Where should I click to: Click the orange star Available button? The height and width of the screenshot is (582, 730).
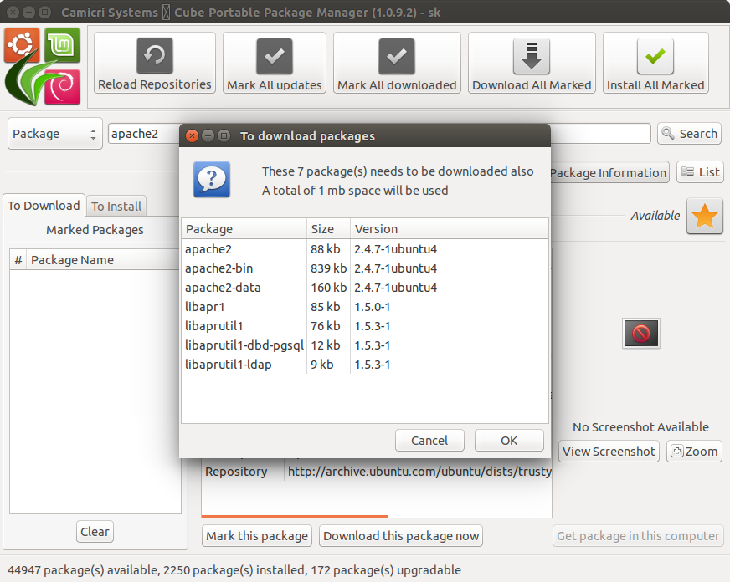click(x=704, y=216)
